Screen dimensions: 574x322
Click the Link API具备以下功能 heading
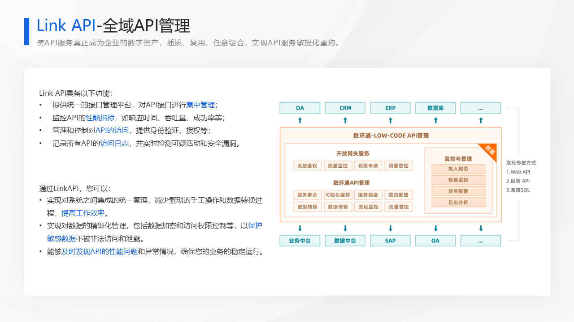pos(75,93)
